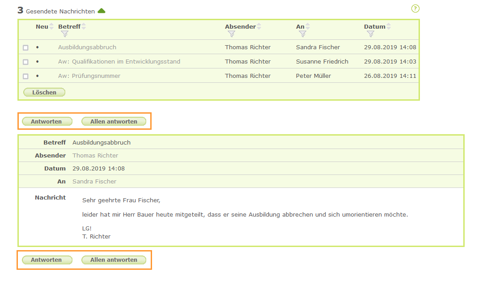Viewport: 487px width, 281px height.
Task: Click the Datum column filter icon
Action: (370, 34)
